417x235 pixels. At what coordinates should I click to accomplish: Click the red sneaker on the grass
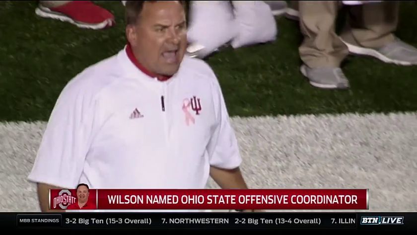(x=75, y=14)
